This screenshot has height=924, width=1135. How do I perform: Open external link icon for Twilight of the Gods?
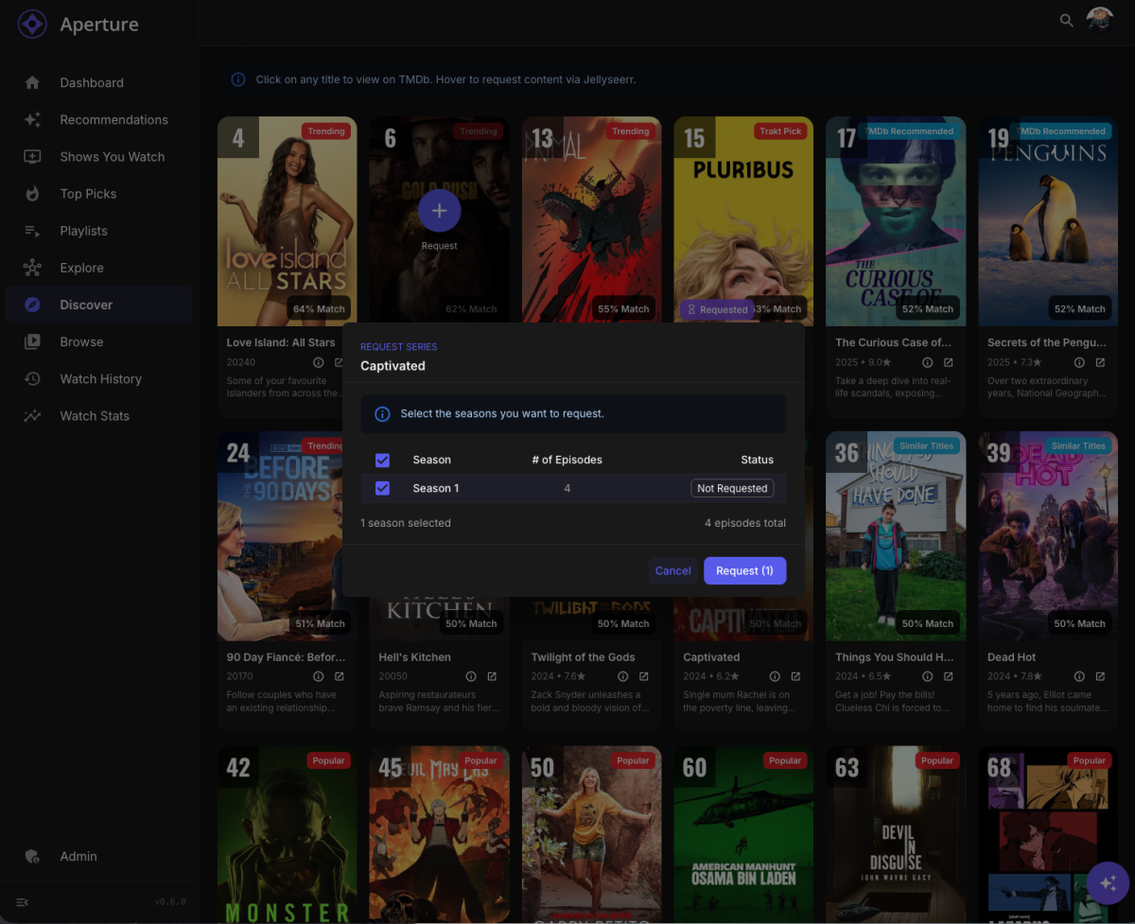(644, 676)
